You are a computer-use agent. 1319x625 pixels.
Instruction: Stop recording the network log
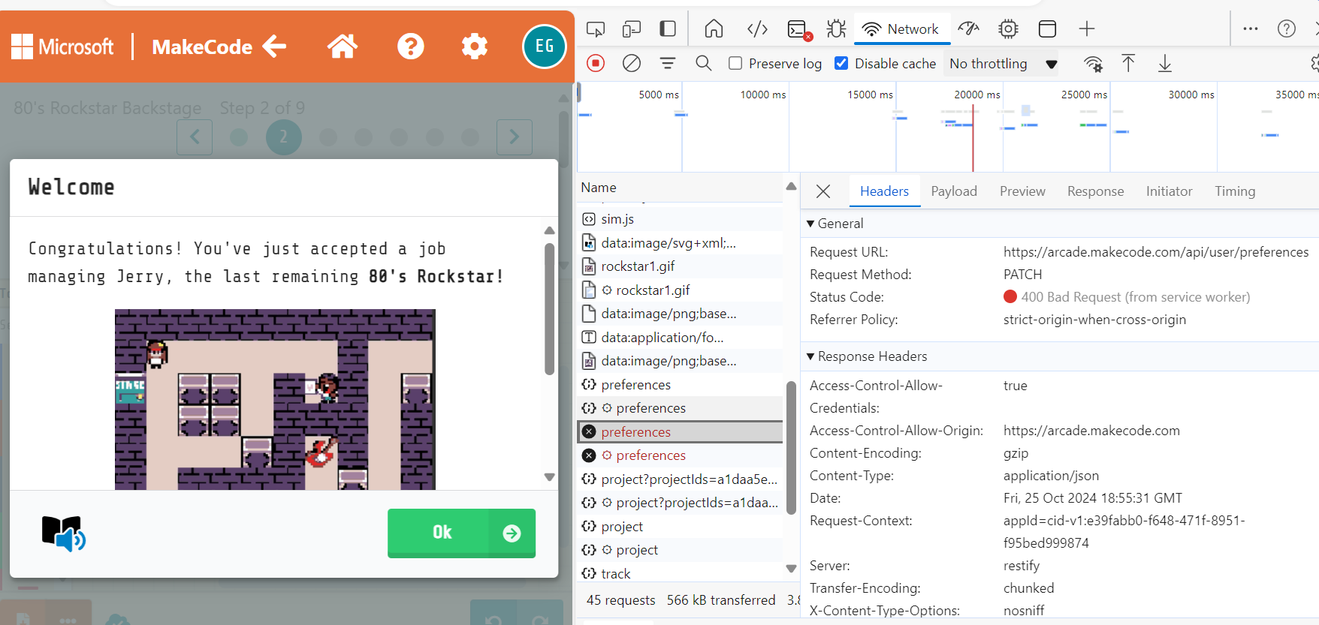596,64
